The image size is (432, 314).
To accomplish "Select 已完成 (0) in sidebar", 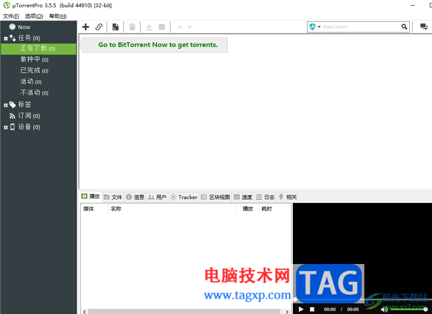I will [34, 70].
